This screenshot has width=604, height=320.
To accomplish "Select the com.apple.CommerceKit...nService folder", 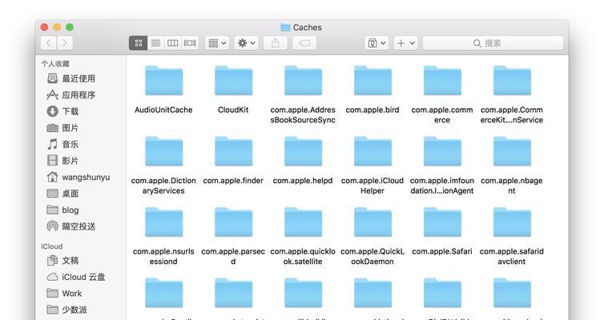I will point(512,81).
